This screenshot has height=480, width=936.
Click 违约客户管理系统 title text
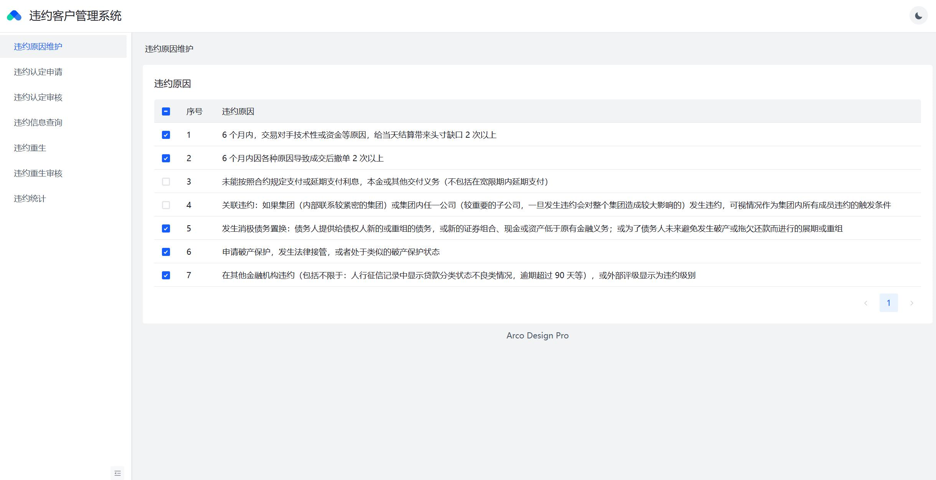click(x=75, y=16)
